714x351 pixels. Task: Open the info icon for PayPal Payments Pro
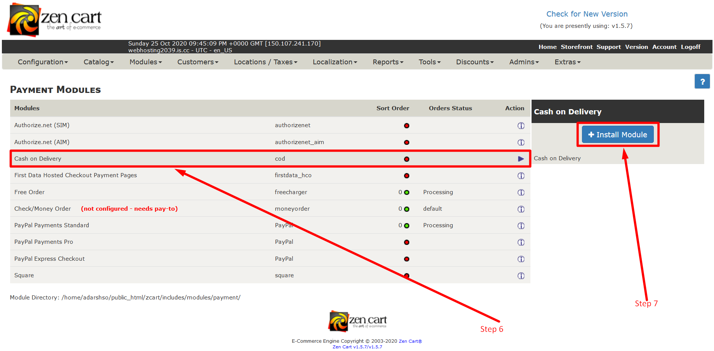521,242
